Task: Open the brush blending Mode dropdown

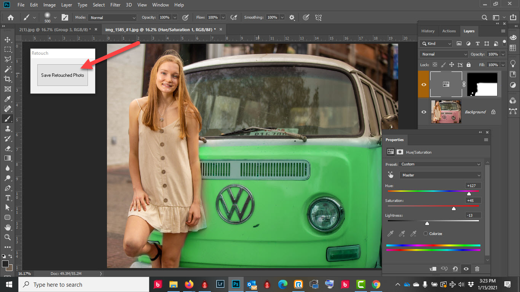Action: tap(112, 17)
